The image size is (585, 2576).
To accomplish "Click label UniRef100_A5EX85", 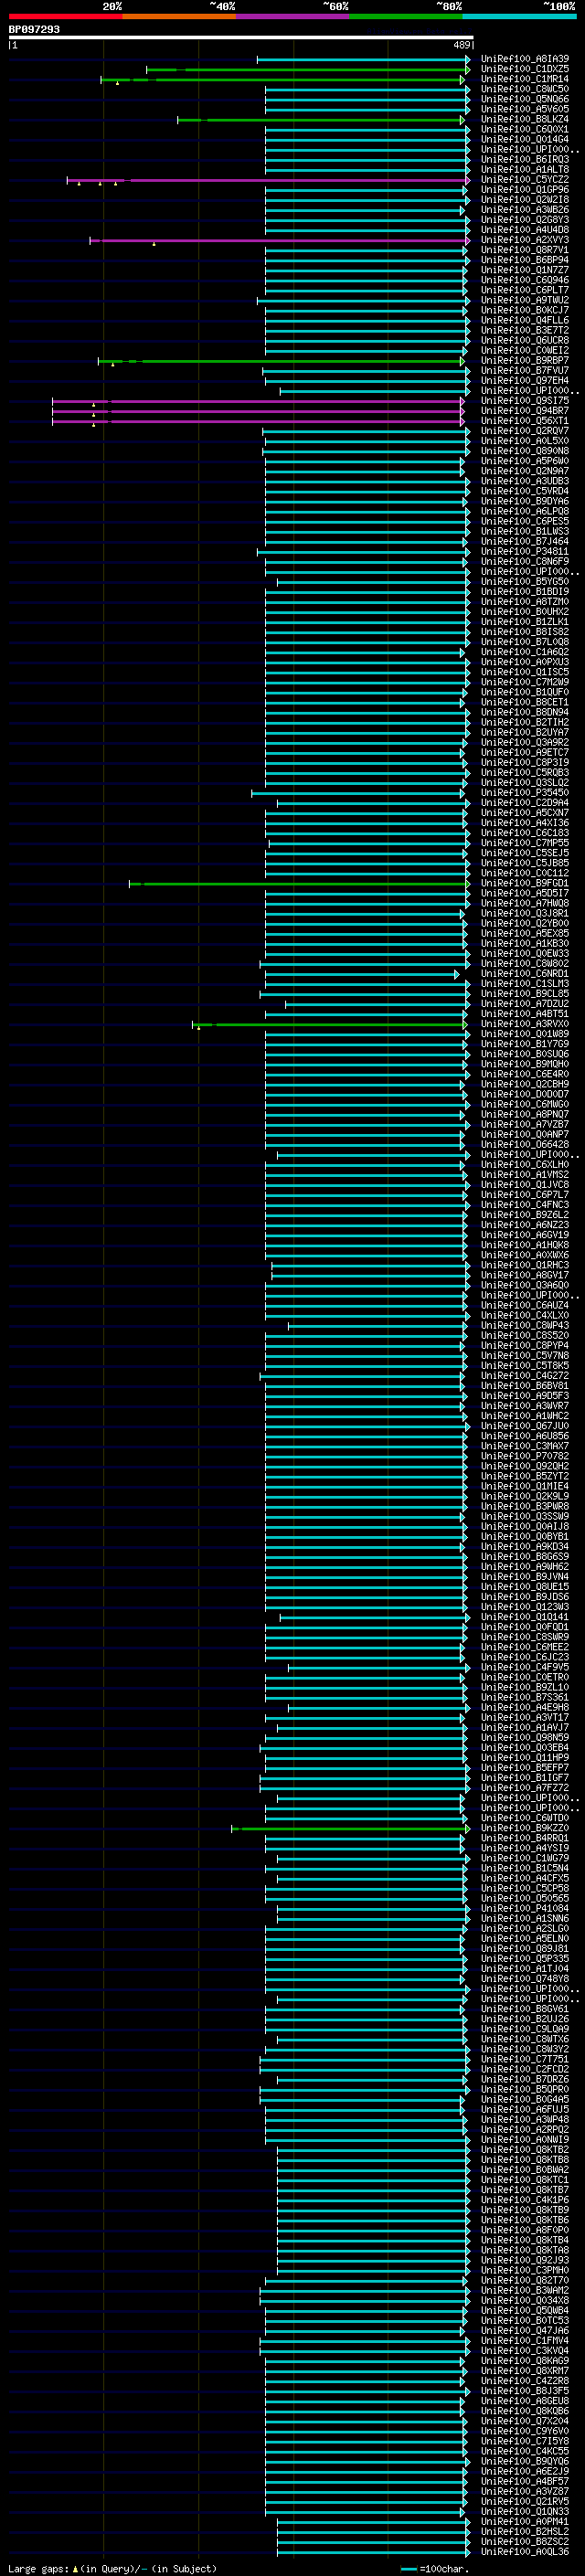I will (x=524, y=933).
